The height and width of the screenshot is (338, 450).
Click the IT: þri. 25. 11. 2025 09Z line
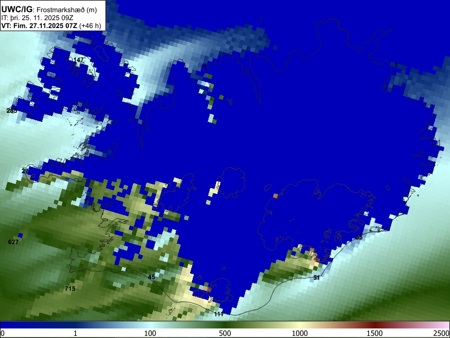tap(37, 18)
